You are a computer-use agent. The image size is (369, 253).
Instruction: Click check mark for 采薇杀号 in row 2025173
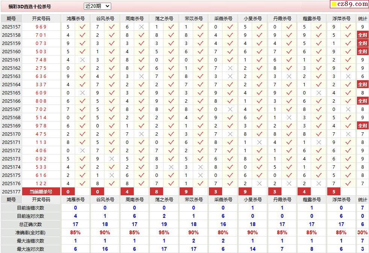click(230, 159)
